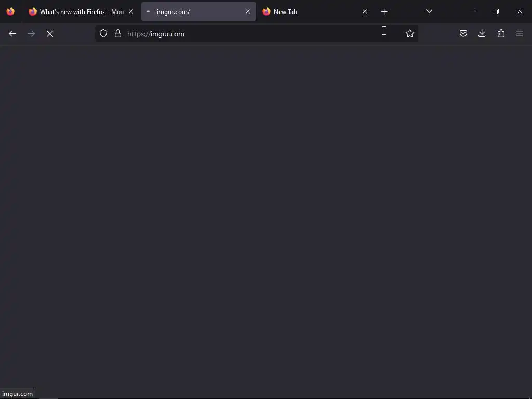Open Firefox View pinned icon
This screenshot has width=532, height=399.
[10, 11]
